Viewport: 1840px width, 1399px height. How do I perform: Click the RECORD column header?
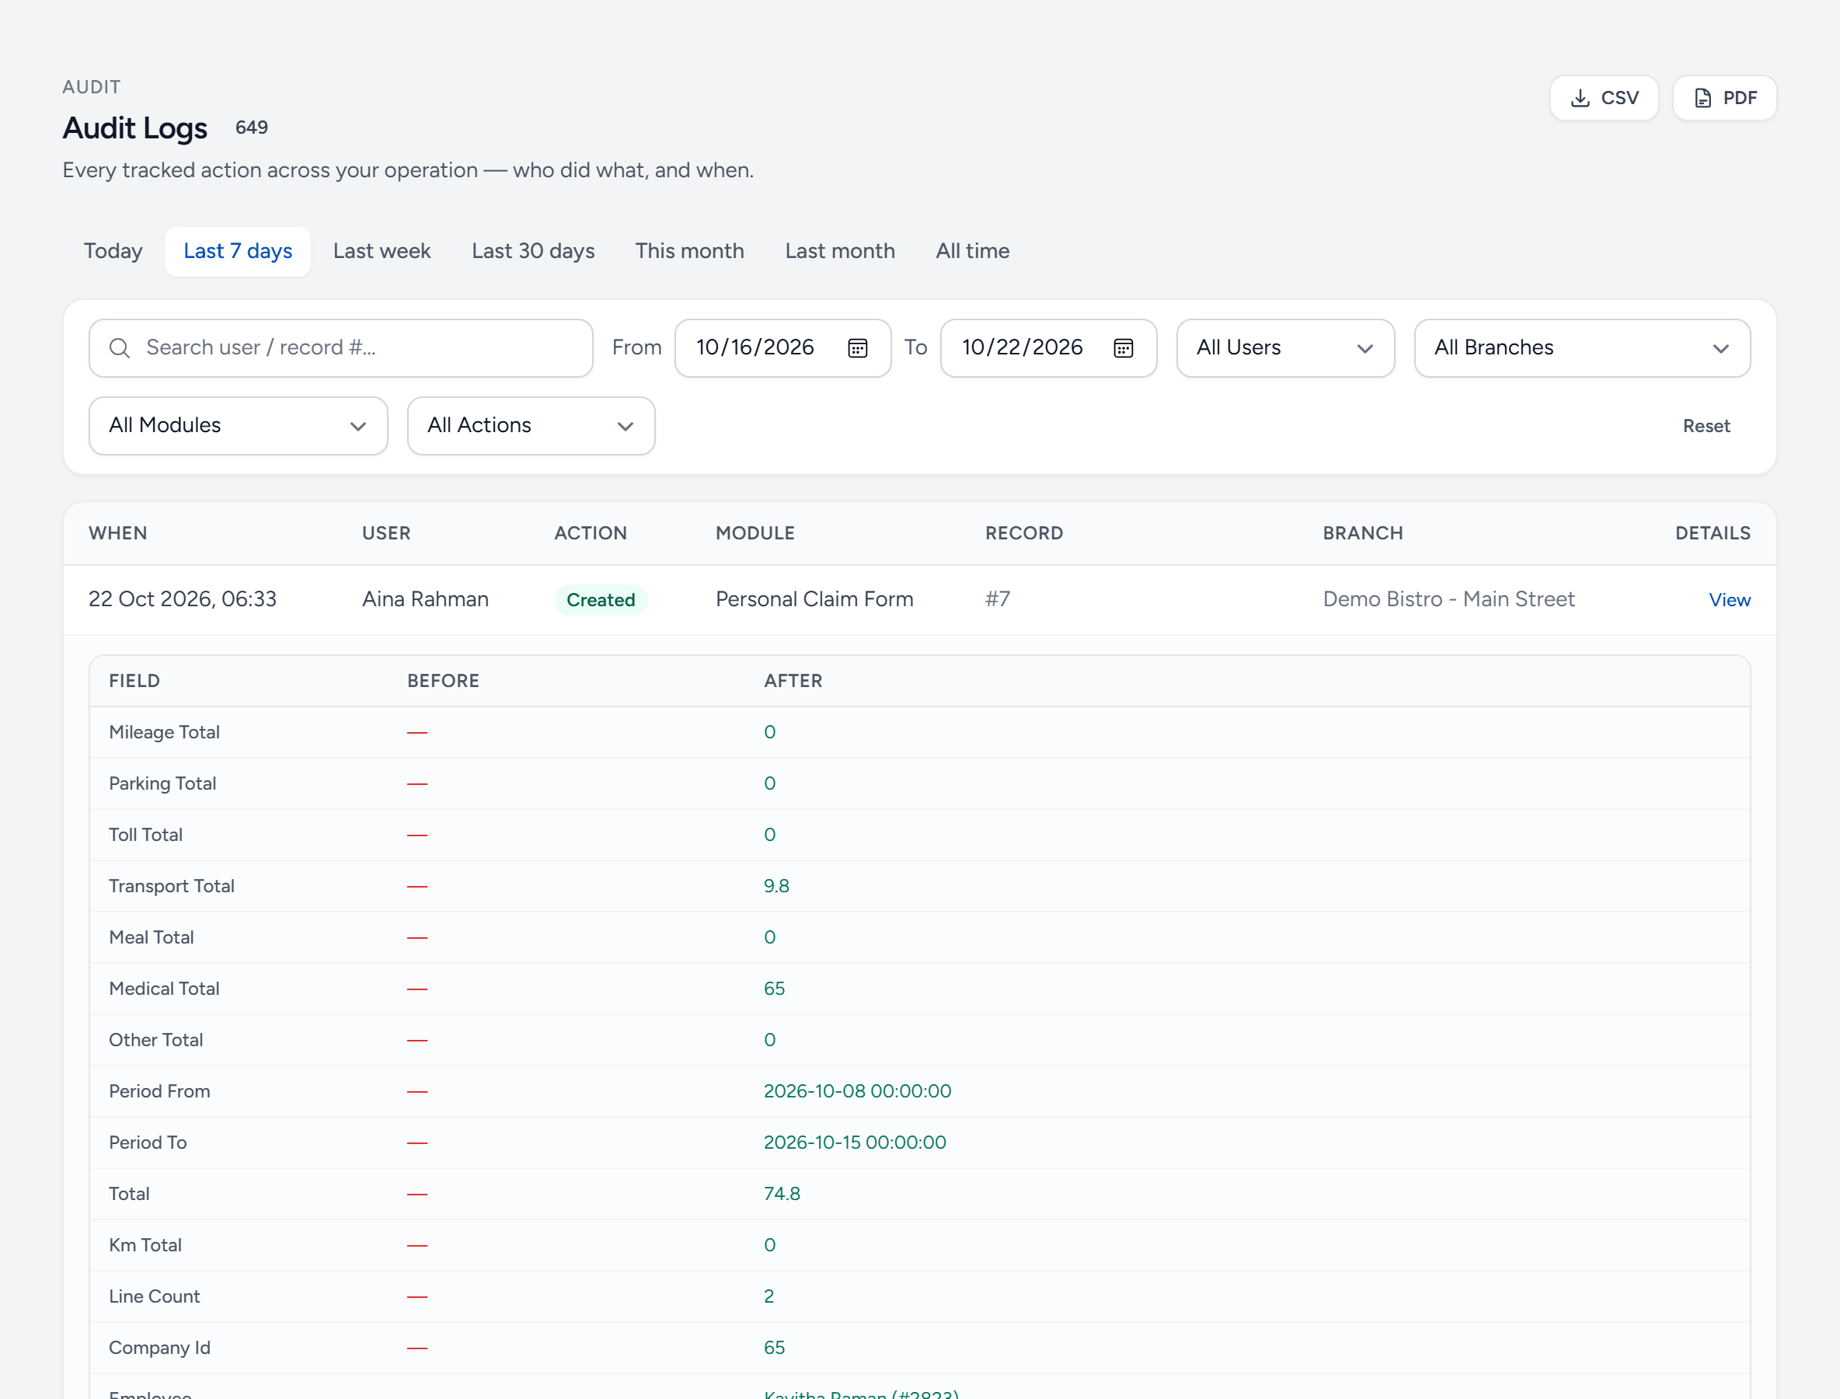click(x=1023, y=533)
